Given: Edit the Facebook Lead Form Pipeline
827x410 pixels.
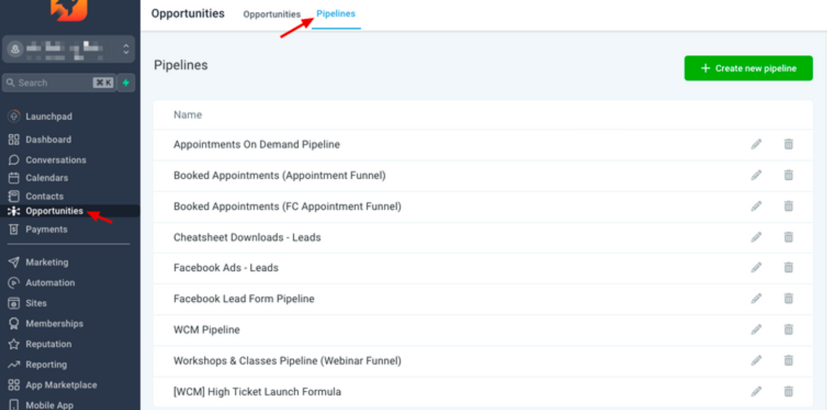Looking at the screenshot, I should point(756,298).
